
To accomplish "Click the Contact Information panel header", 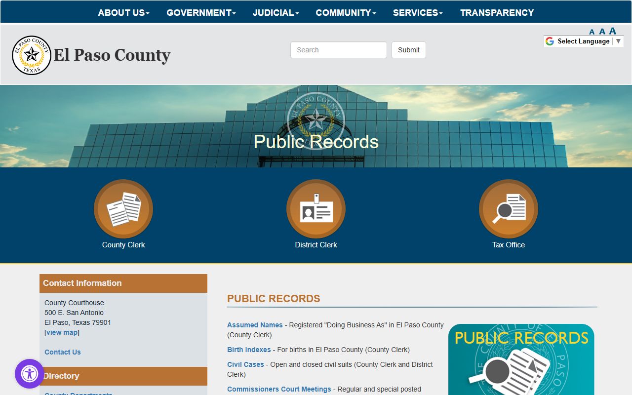I will click(123, 283).
